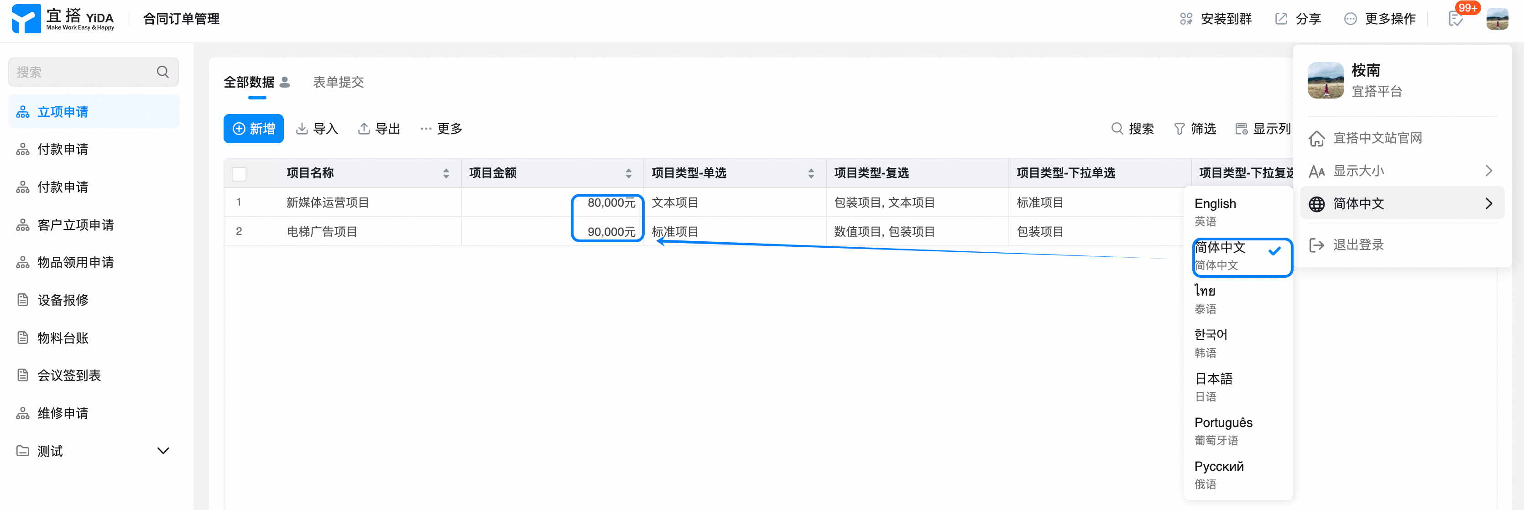Click 退出登录 logout menu item
Viewport: 1524px width, 510px height.
coord(1358,245)
